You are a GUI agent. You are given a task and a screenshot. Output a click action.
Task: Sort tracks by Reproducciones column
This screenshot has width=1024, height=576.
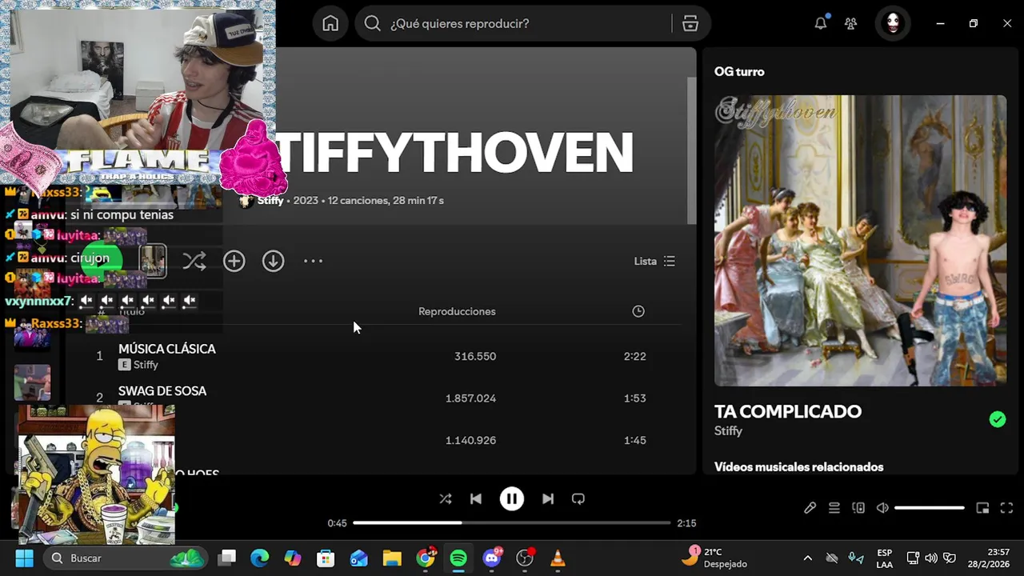pos(457,311)
